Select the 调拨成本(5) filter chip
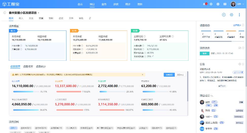 pyautogui.click(x=157, y=128)
